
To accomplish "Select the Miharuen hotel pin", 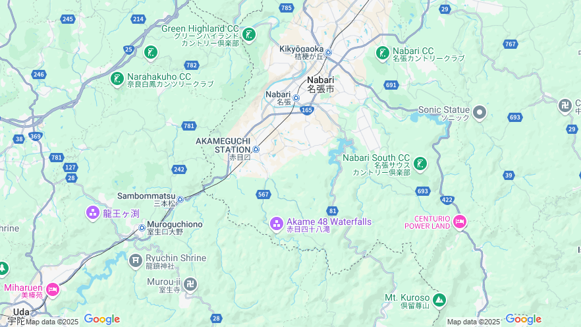I will (52, 289).
